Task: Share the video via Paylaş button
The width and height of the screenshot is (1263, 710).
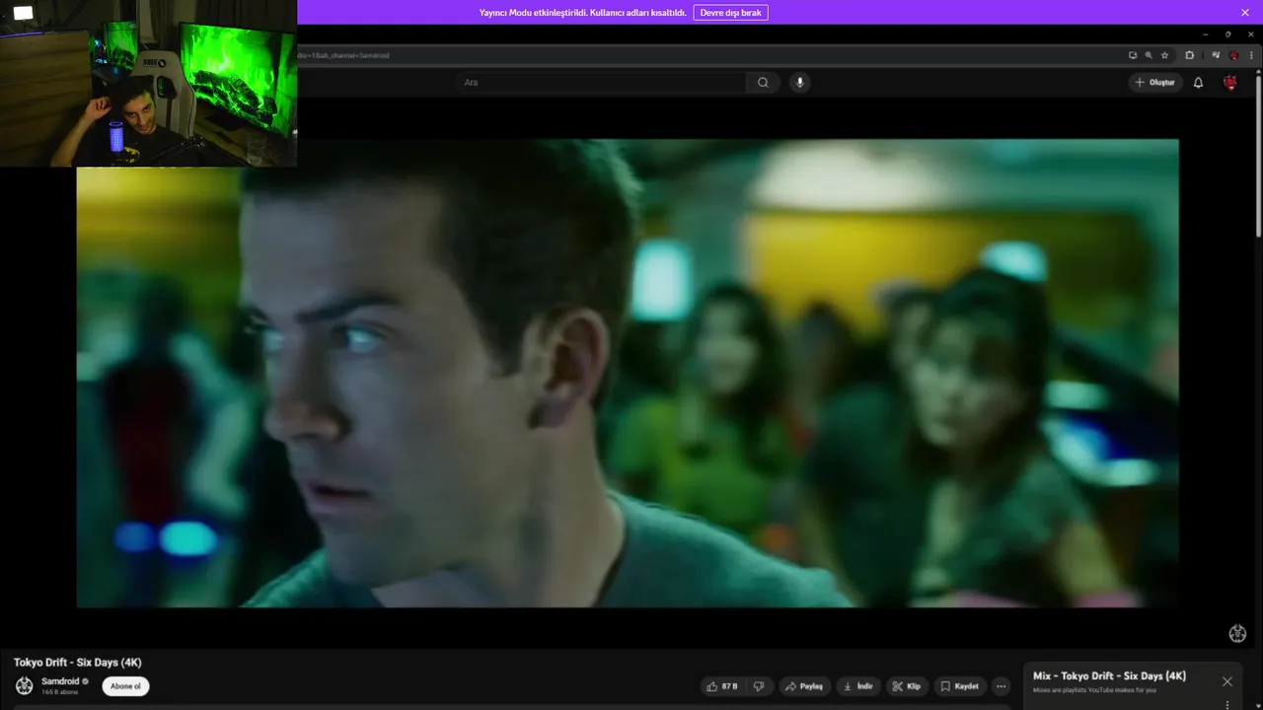Action: coord(804,686)
